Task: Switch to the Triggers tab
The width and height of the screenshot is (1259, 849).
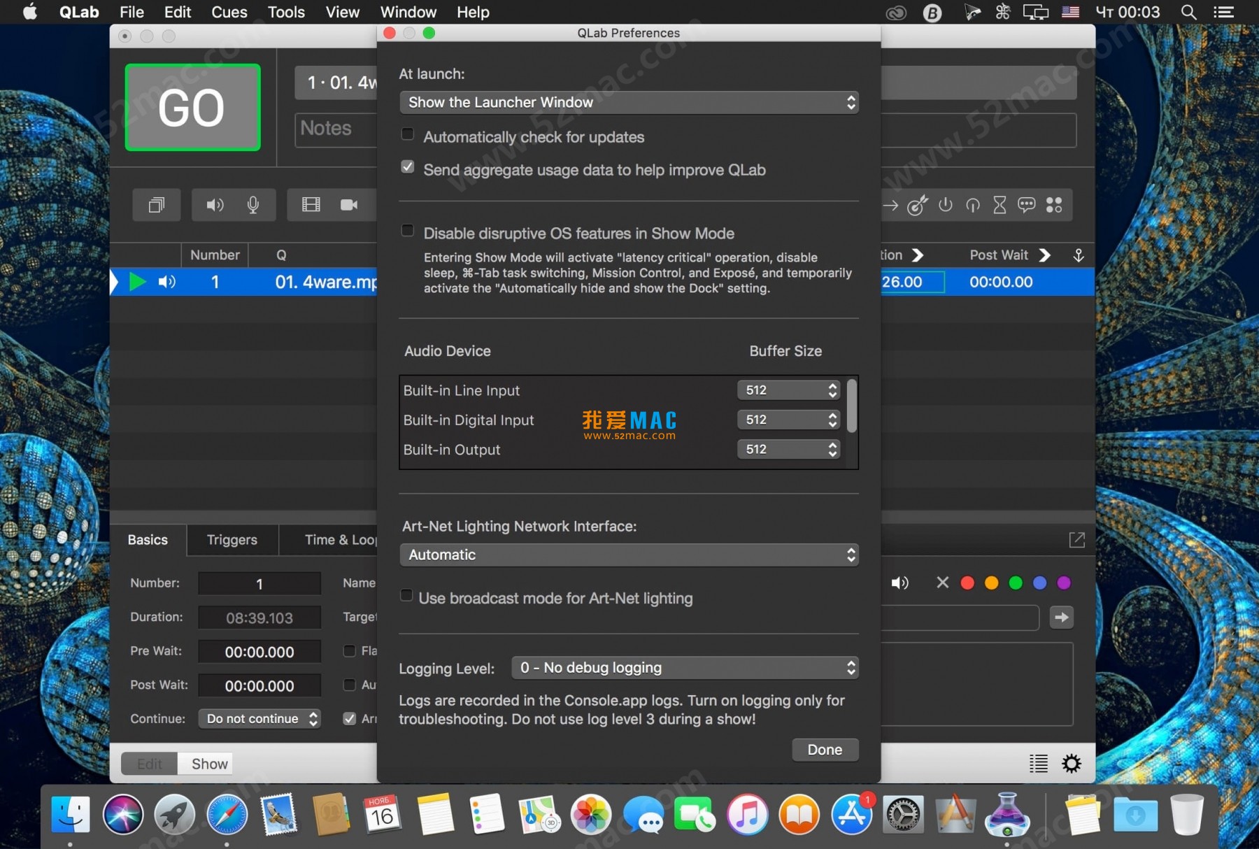Action: [232, 540]
